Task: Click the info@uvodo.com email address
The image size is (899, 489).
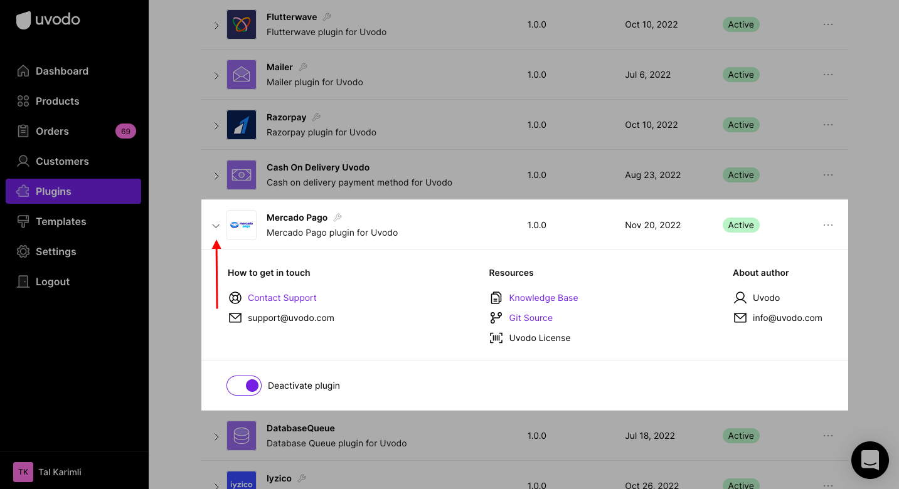Action: pyautogui.click(x=787, y=318)
